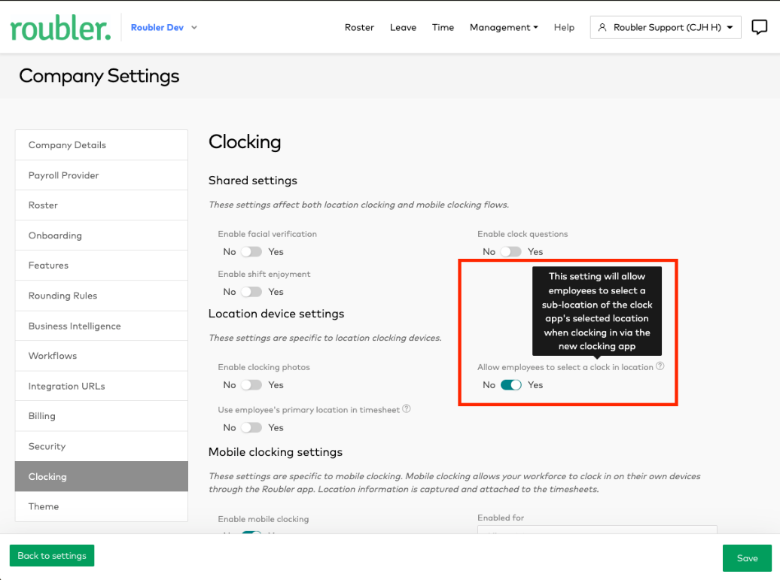Open the Roster top navigation item
780x580 pixels.
point(359,27)
